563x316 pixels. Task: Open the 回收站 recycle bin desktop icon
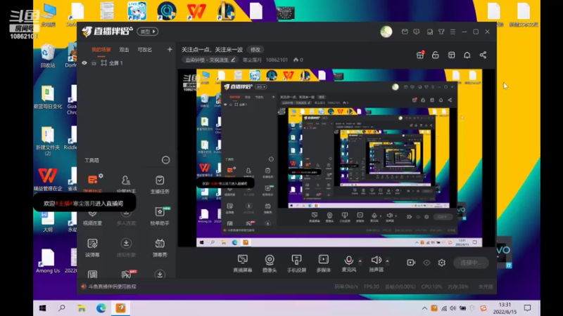48,55
